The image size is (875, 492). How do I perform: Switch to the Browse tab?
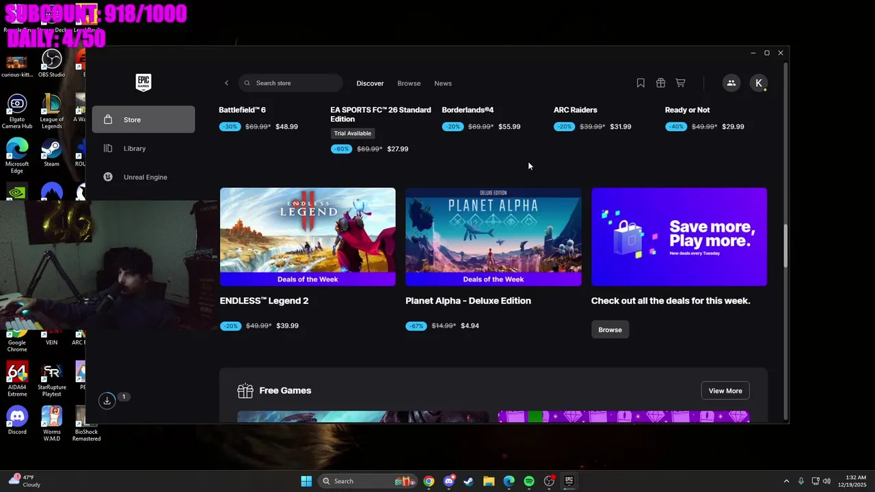[409, 83]
